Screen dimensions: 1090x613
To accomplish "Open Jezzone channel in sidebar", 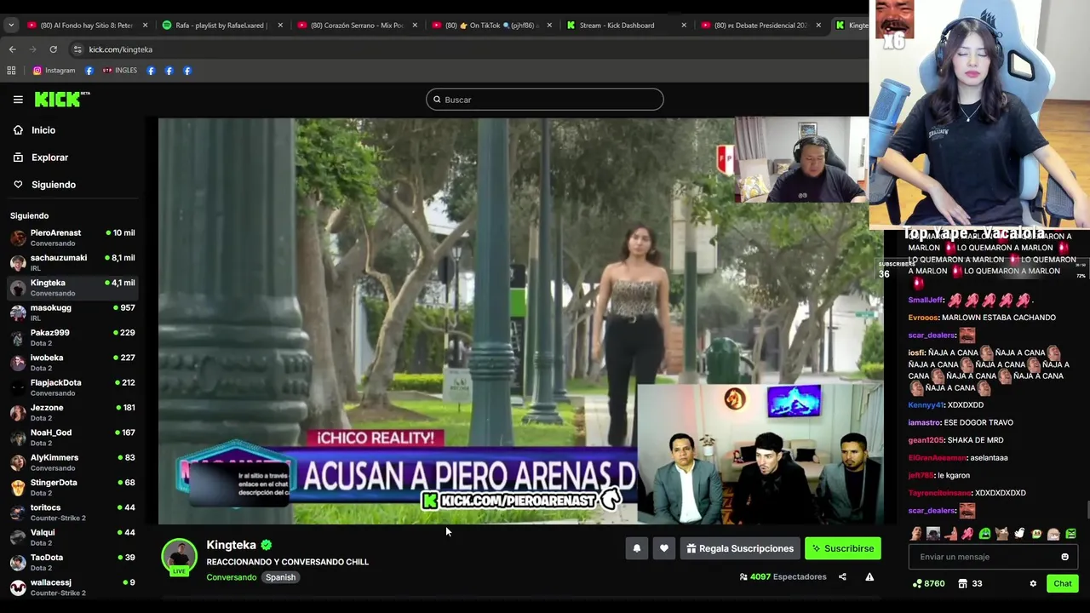I will coord(72,412).
